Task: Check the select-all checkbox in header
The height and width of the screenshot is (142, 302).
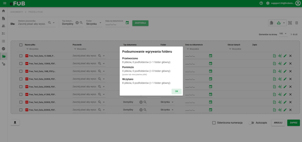Action: pos(21,45)
